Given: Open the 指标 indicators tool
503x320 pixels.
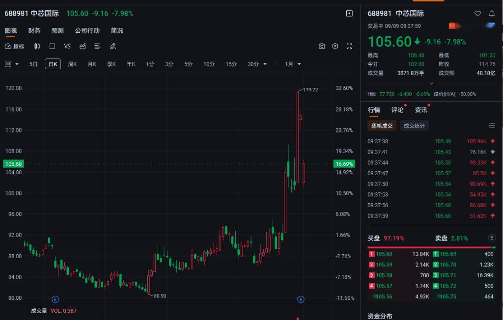Looking at the screenshot, I should (14, 46).
